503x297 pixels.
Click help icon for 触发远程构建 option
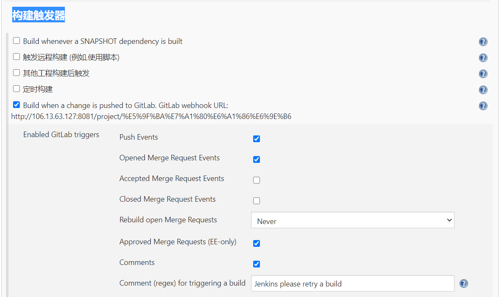click(x=483, y=58)
